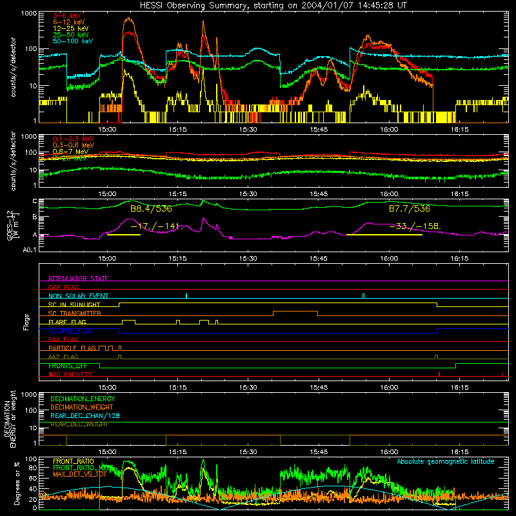Screen dimensions: 516x516
Task: Select the -17./-141. position annotation
Action: point(157,227)
